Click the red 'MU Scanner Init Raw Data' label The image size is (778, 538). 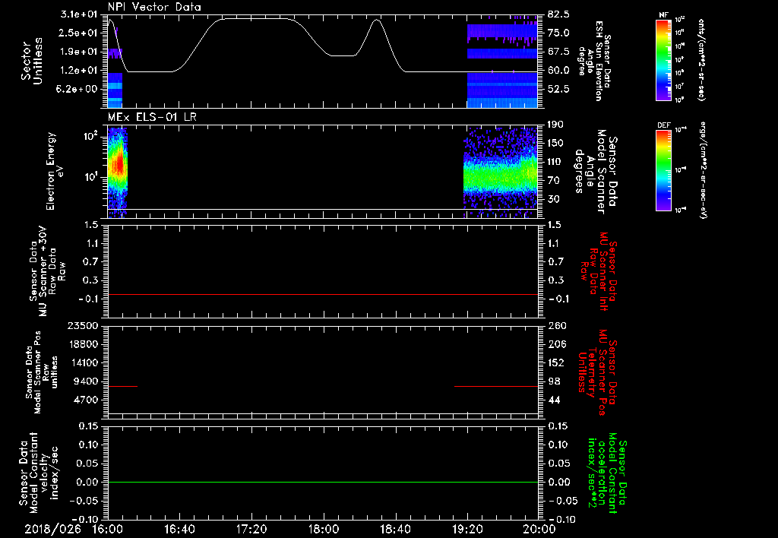(598, 271)
